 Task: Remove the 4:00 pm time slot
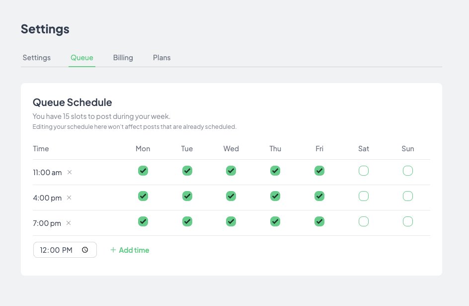[x=69, y=198]
